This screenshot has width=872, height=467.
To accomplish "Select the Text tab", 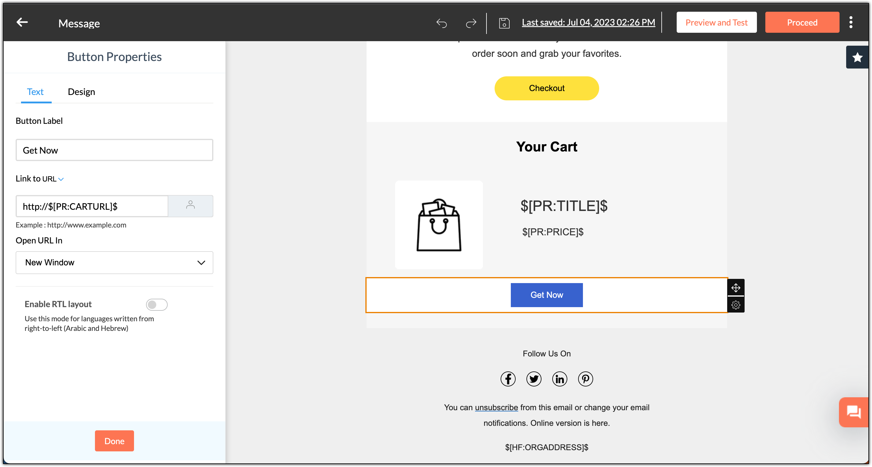I will 35,92.
